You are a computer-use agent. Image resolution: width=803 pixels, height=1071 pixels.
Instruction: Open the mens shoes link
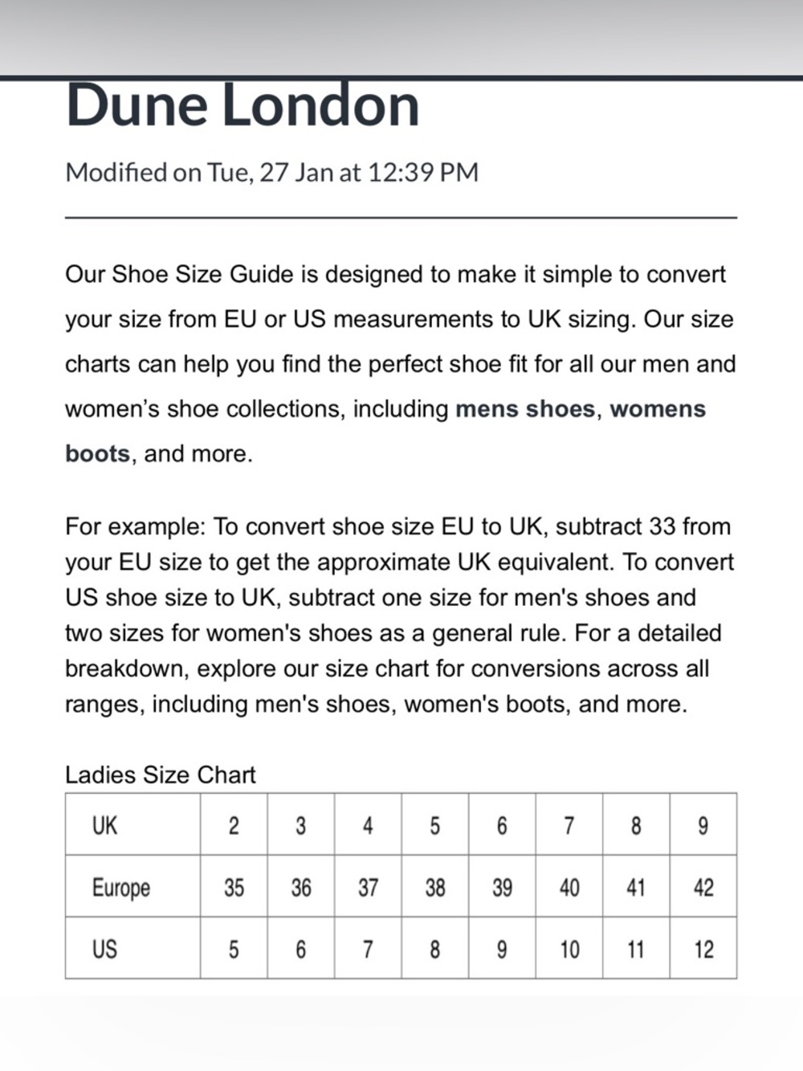tap(525, 409)
